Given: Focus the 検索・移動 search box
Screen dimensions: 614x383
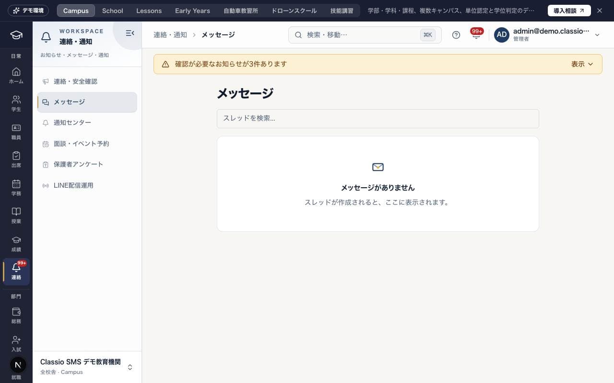Looking at the screenshot, I should pos(365,35).
